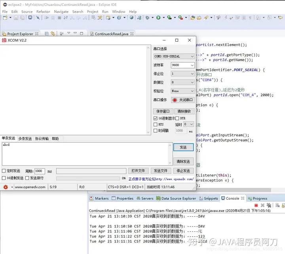Click the Eclipse New file wizard icon

click(x=5, y=18)
